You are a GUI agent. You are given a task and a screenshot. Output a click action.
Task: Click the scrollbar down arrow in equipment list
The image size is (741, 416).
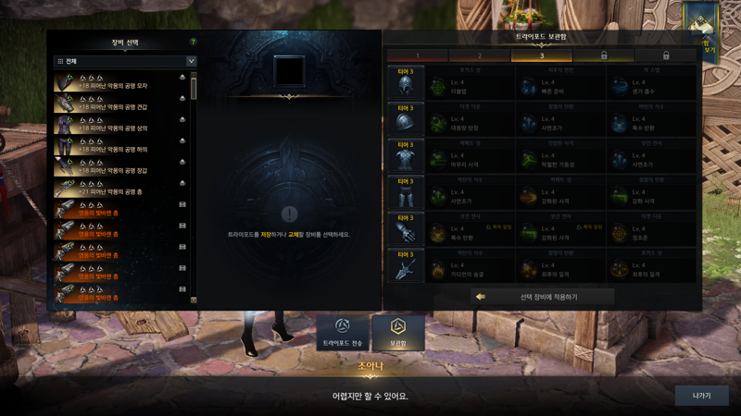click(x=194, y=300)
